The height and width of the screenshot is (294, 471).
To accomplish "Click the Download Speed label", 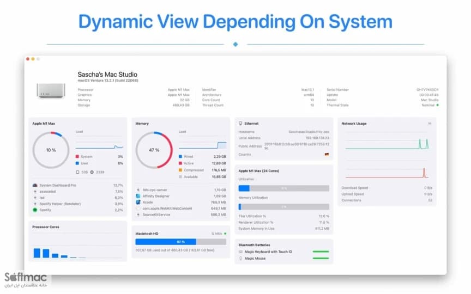I will tap(355, 188).
